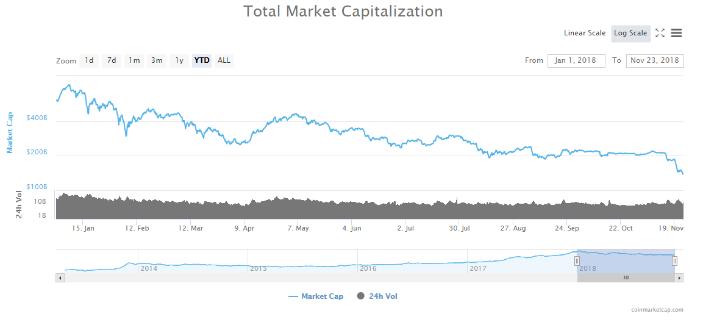
Task: Switch to Linear Scale
Action: (585, 33)
